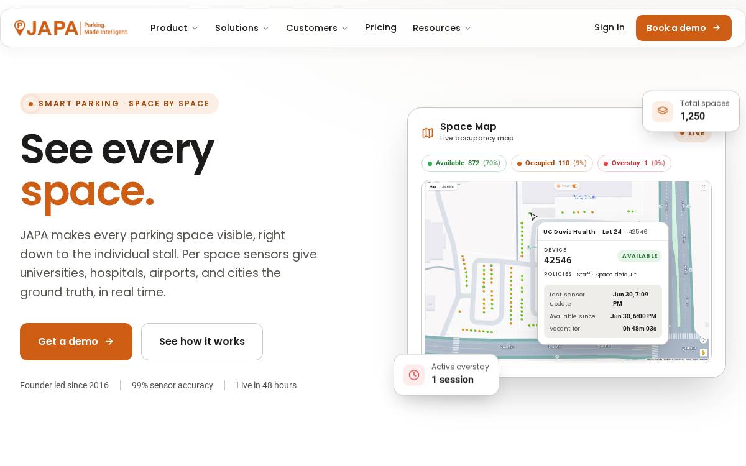The image size is (746, 466).
Task: Switch map to Satellite view
Action: [448, 186]
